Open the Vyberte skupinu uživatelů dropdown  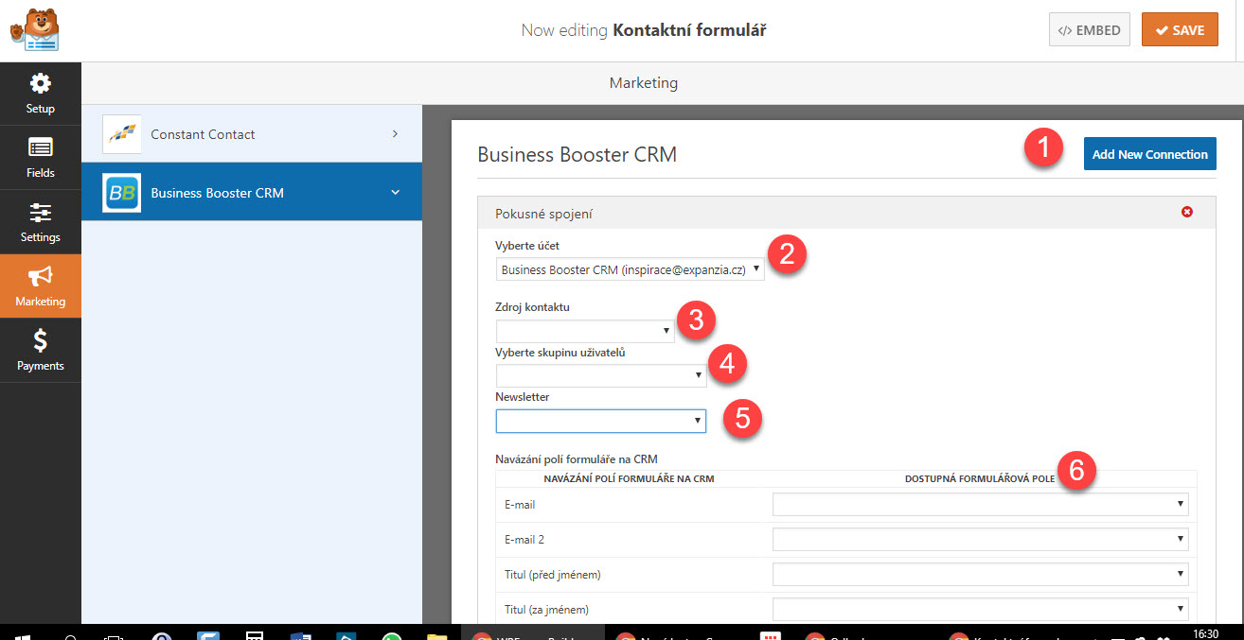(x=601, y=375)
